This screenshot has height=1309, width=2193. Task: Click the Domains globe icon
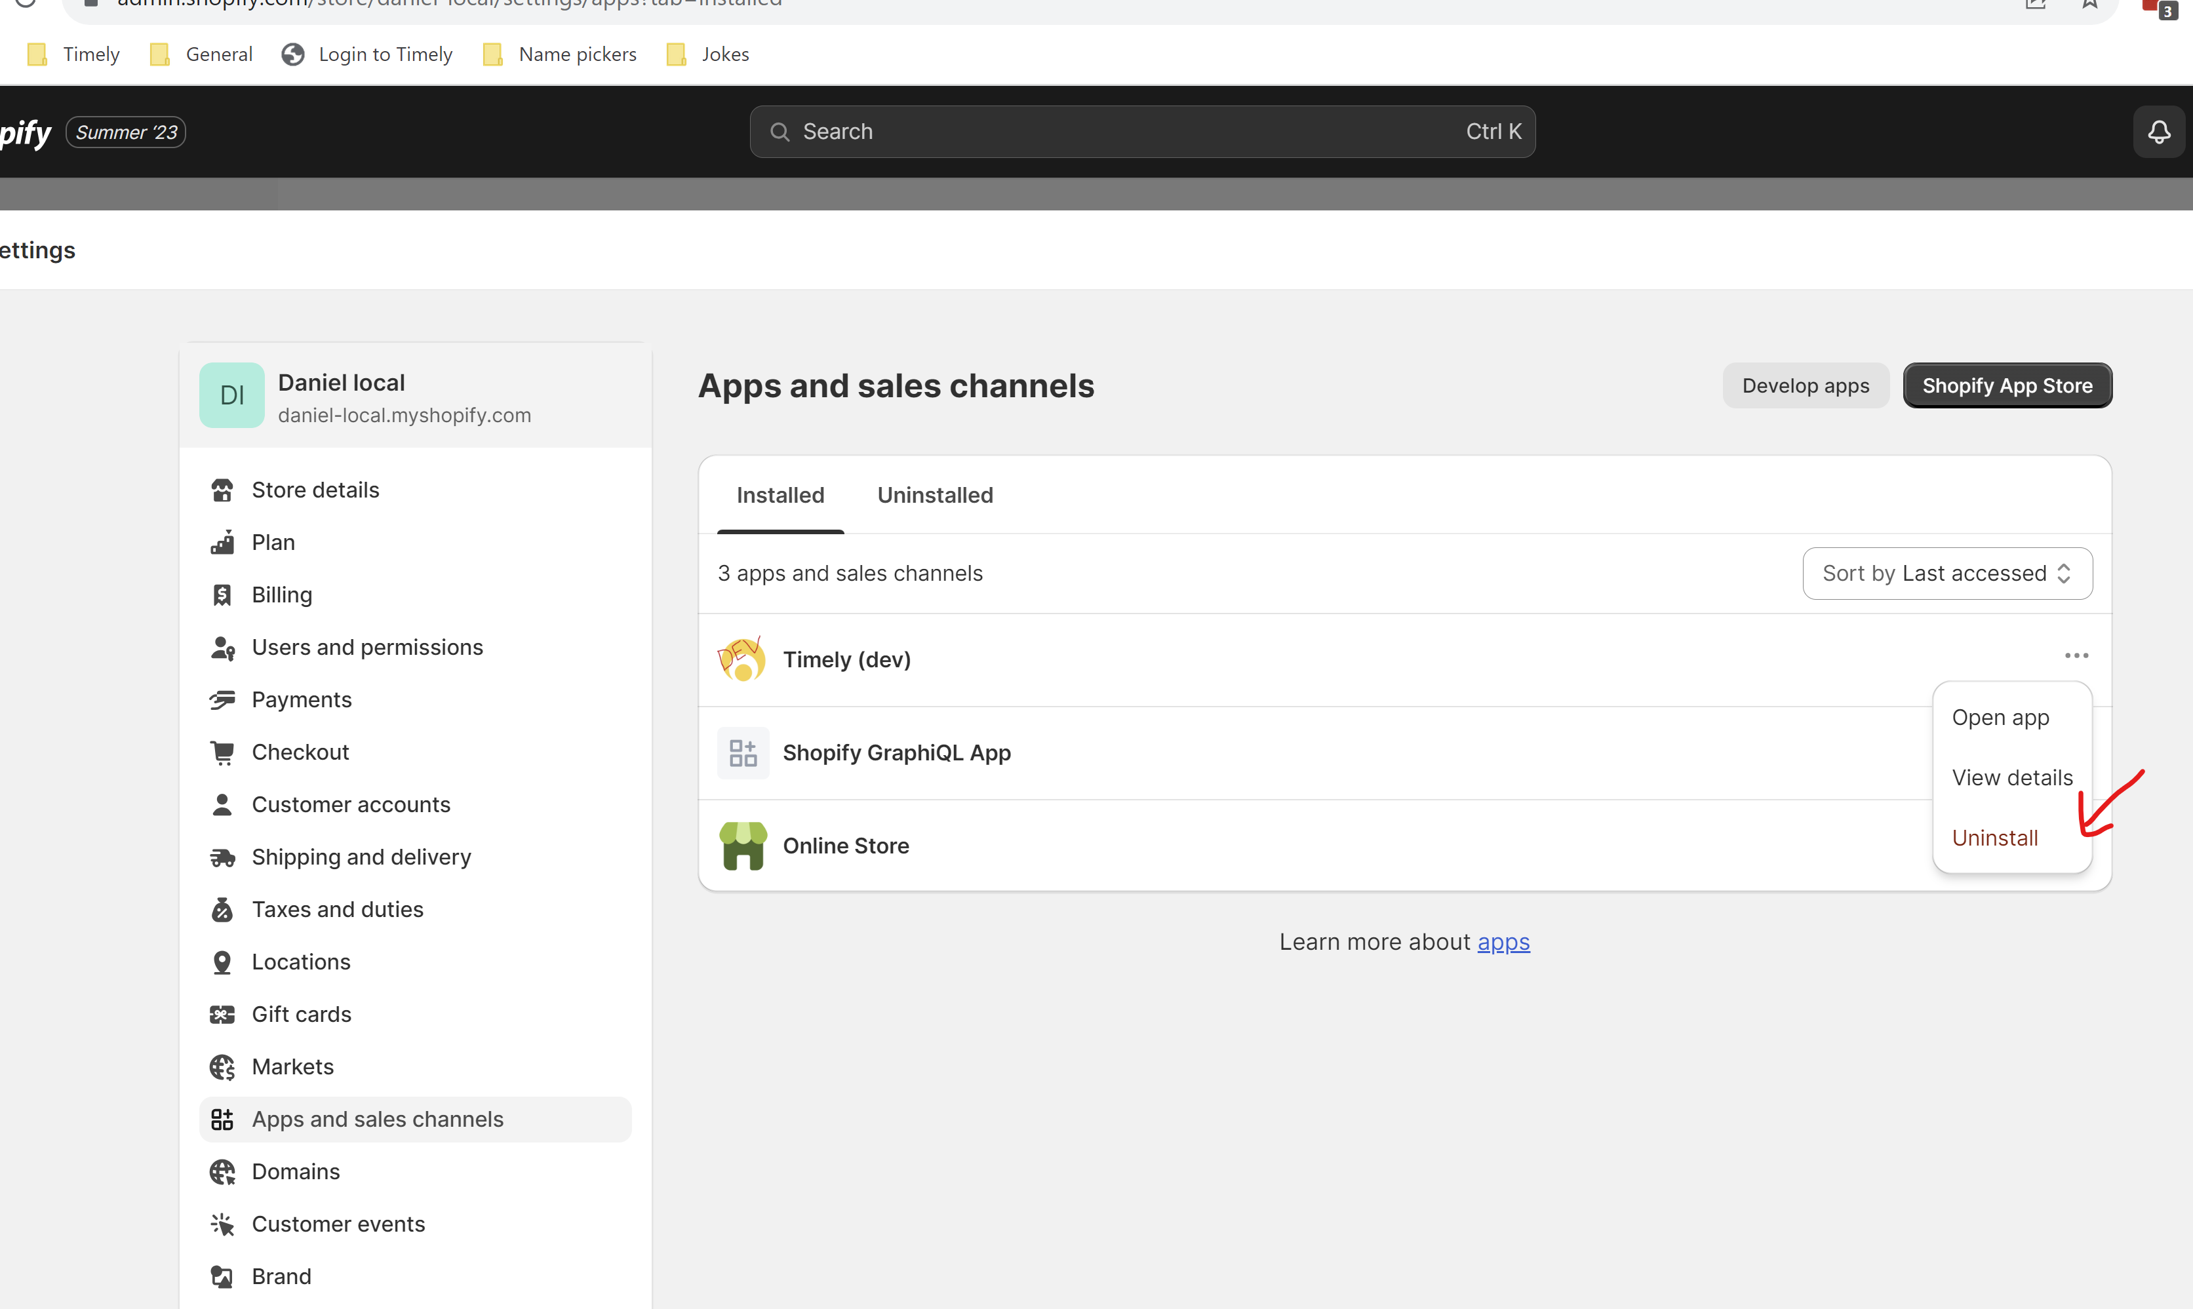tap(222, 1172)
